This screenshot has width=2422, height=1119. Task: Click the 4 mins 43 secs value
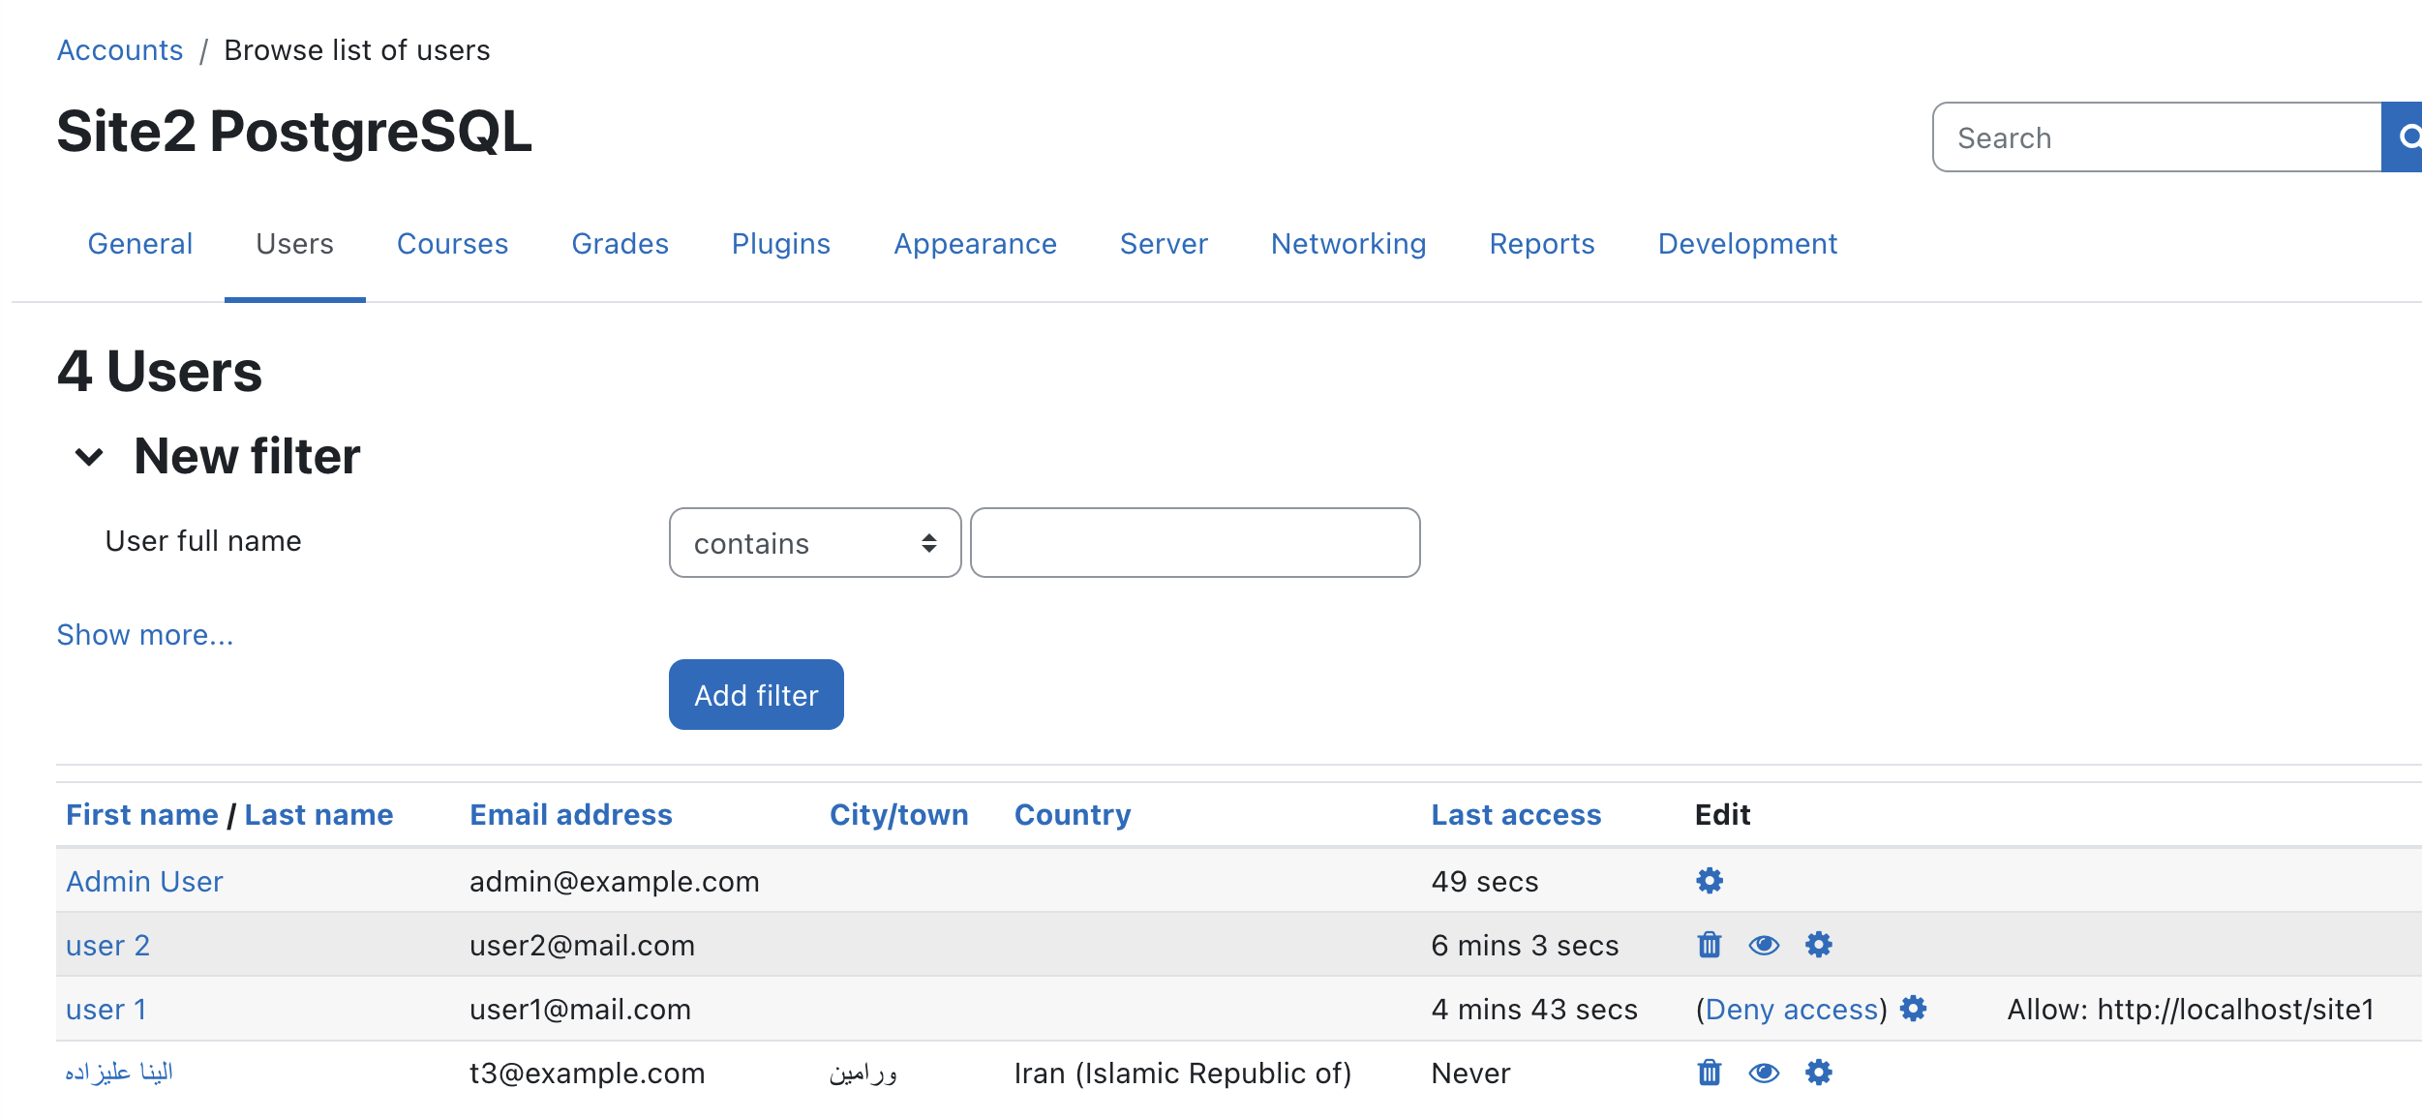click(1534, 1009)
